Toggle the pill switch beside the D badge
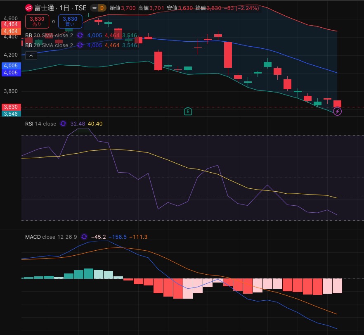 pyautogui.click(x=94, y=8)
